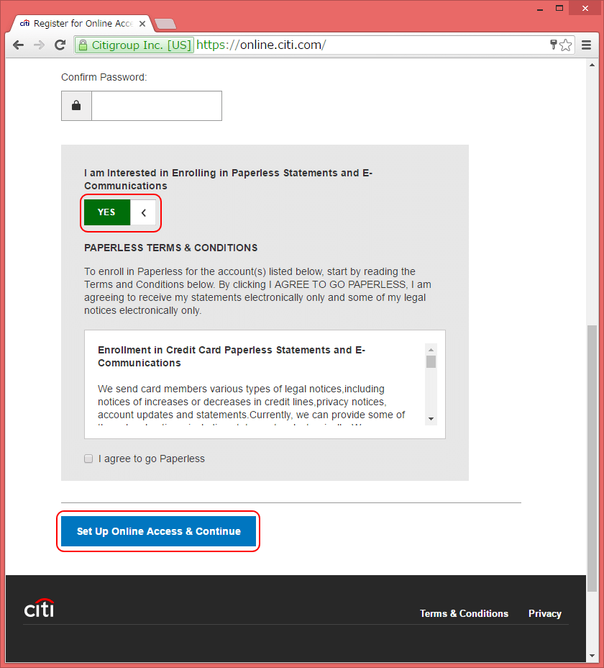Open the Chrome hamburger menu
The width and height of the screenshot is (604, 668).
pos(587,45)
